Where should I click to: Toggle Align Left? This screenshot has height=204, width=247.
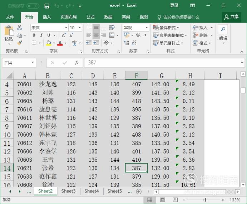[89, 35]
